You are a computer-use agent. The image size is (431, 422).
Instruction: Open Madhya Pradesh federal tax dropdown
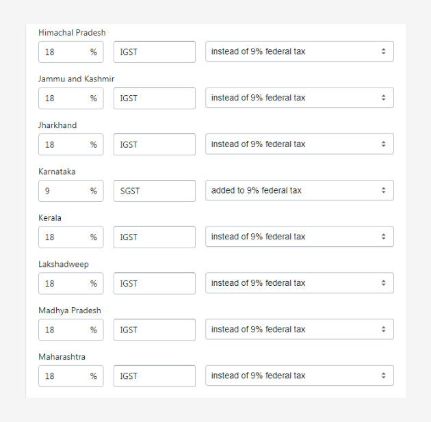(300, 329)
